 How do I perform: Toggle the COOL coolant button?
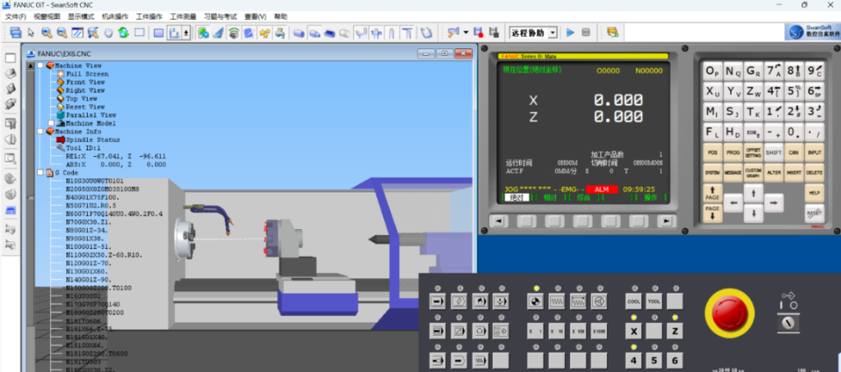tap(633, 302)
